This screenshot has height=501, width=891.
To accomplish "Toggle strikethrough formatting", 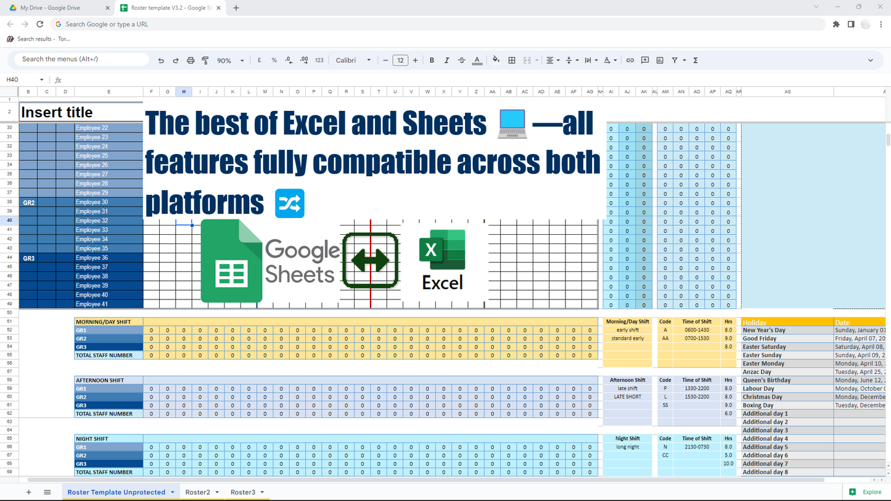I will pyautogui.click(x=461, y=60).
